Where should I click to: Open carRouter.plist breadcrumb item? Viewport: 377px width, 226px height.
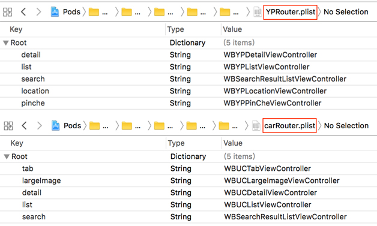click(x=289, y=126)
